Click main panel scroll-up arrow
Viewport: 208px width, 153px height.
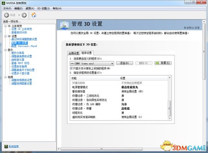(x=204, y=21)
